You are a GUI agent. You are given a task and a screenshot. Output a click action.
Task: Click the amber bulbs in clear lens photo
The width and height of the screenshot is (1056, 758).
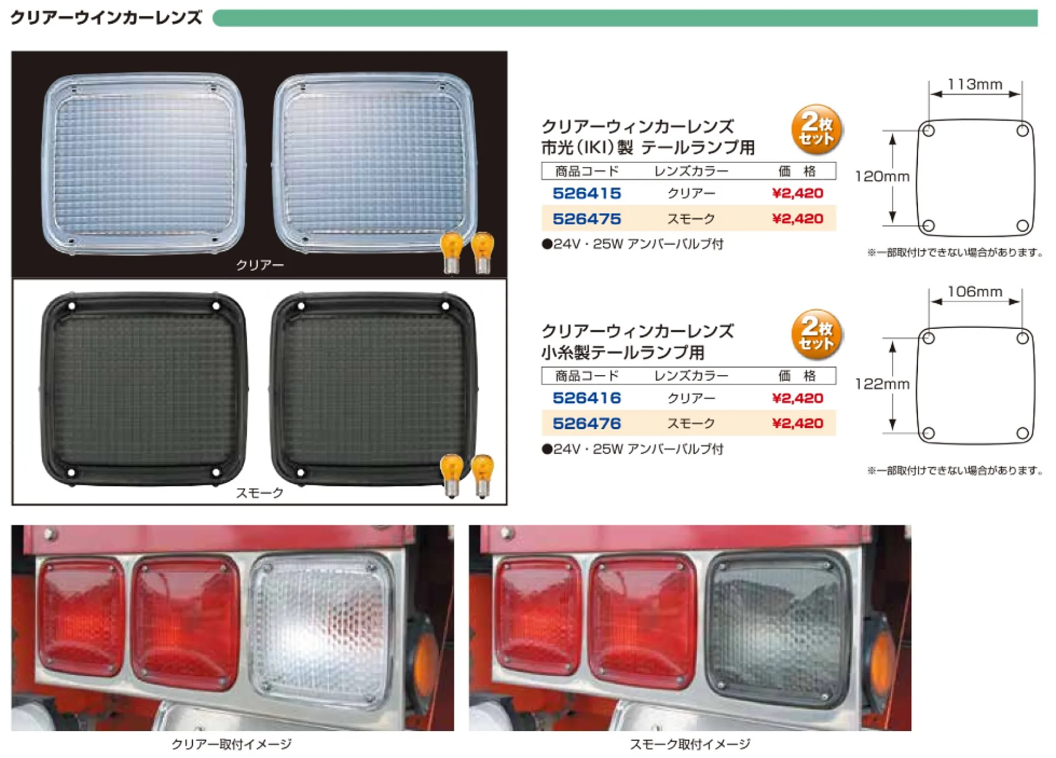point(468,252)
